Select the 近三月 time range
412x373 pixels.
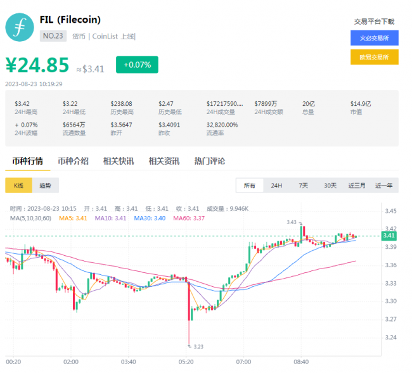tap(357, 186)
